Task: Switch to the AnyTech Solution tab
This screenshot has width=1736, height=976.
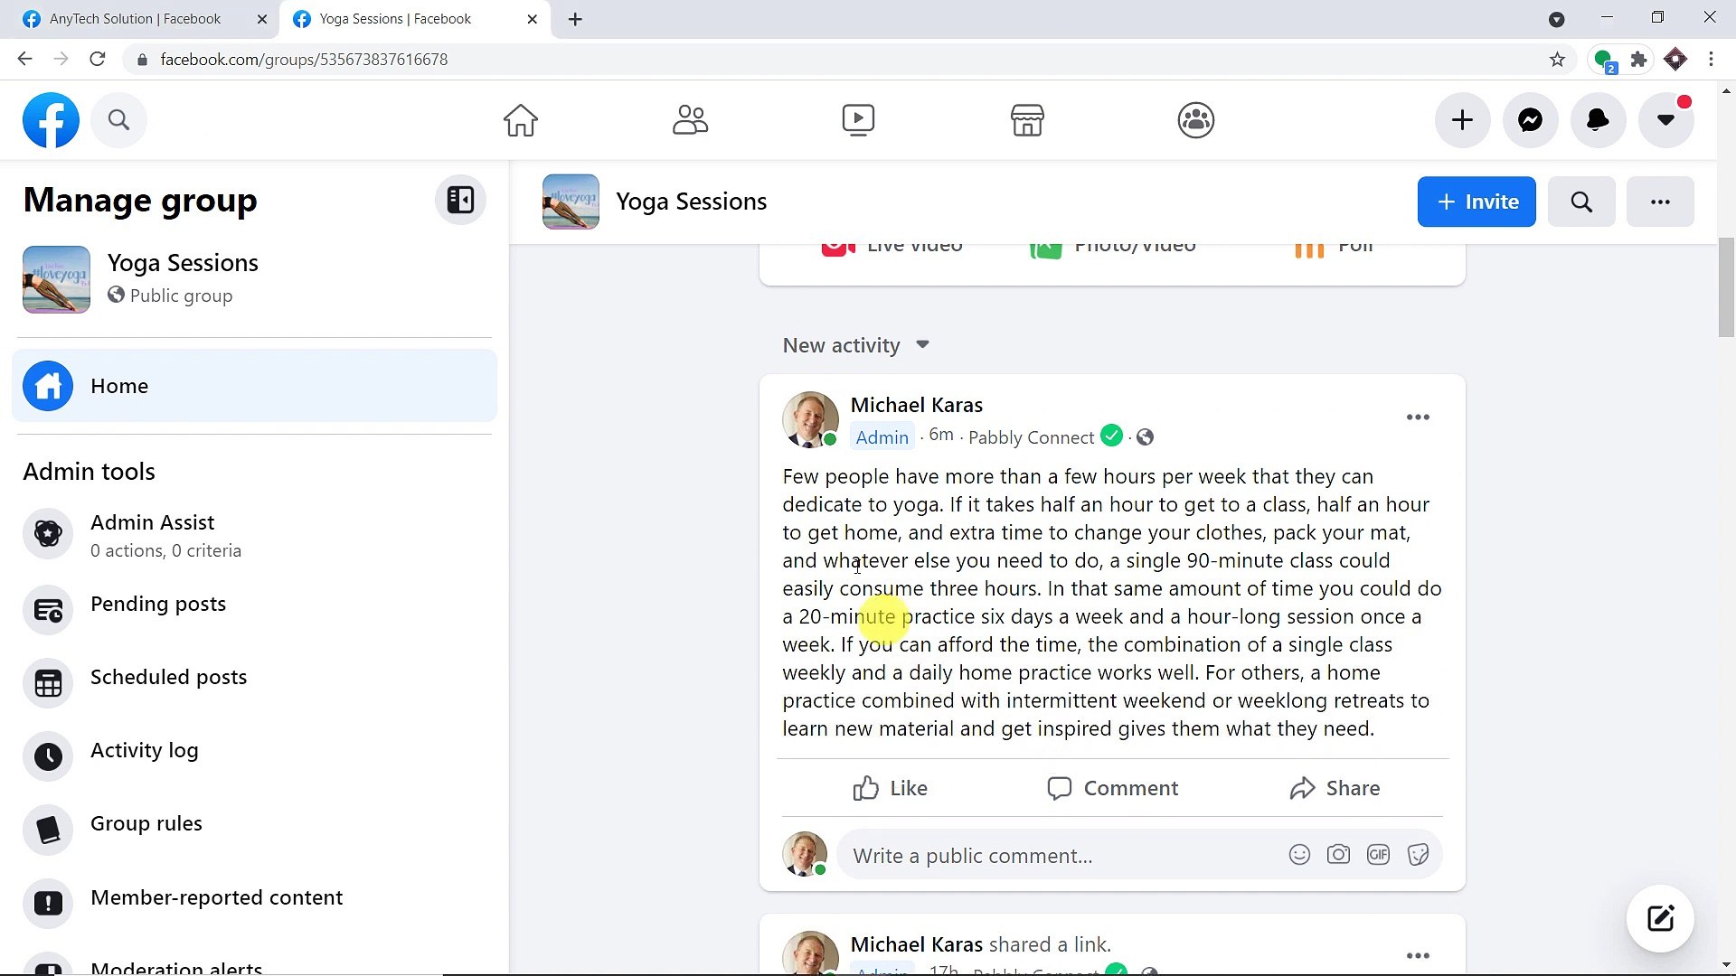Action: tap(134, 18)
